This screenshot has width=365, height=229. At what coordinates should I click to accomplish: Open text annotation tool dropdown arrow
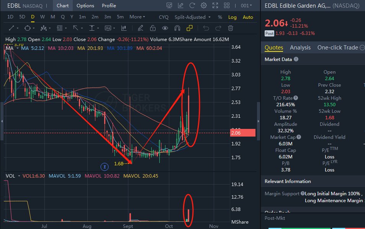(114, 28)
